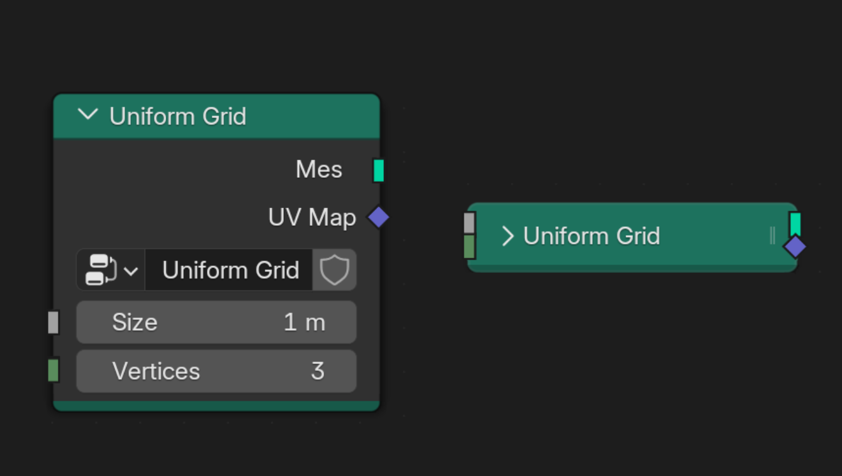This screenshot has width=842, height=476.
Task: Select the expanded Uniform Grid node by its header title
Action: [x=177, y=116]
